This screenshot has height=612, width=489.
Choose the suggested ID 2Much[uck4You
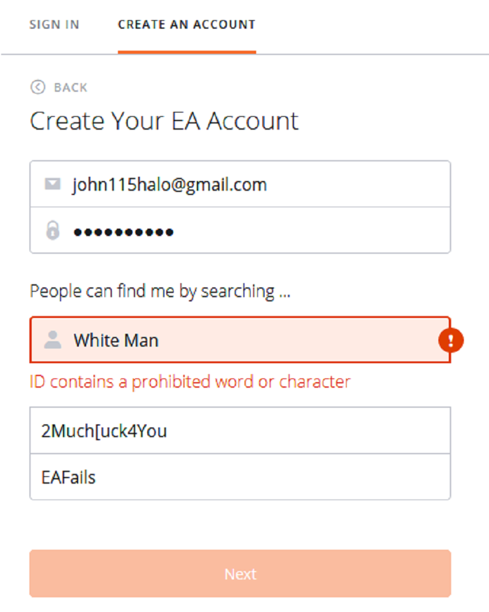(240, 430)
